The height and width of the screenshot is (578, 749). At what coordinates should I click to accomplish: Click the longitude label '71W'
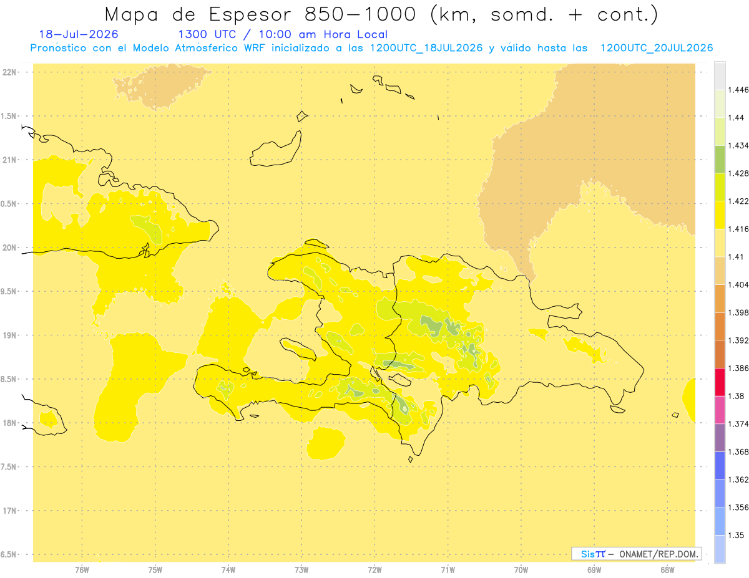448,570
